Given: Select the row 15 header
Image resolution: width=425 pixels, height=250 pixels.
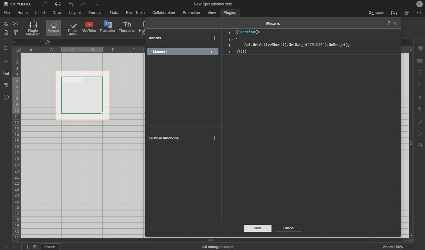Looking at the screenshot, I should 17,141.
